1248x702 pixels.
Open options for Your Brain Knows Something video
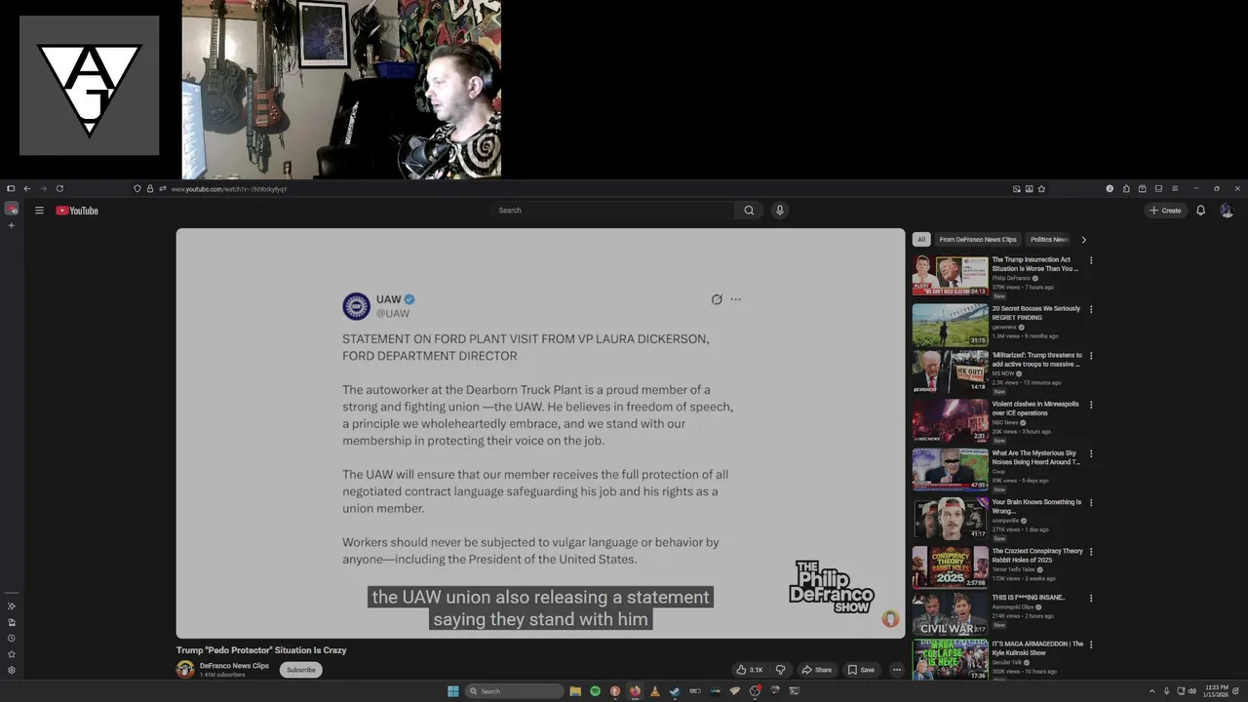[1091, 502]
